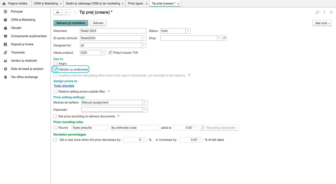Click the Date de bază gear icon
The image size is (336, 184).
(6, 69)
